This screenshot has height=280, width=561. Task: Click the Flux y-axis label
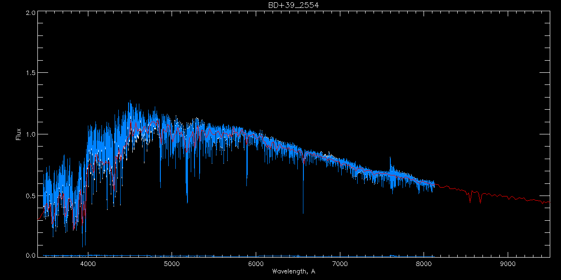pos(19,134)
